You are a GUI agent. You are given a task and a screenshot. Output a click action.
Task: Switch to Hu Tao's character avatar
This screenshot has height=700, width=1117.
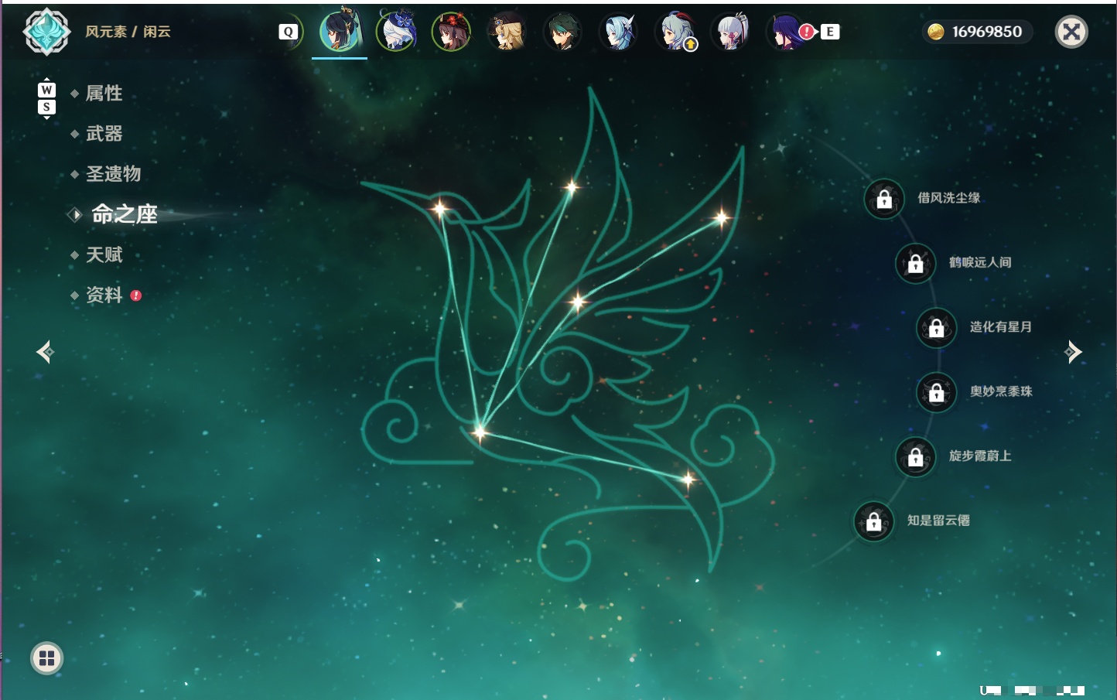click(452, 32)
